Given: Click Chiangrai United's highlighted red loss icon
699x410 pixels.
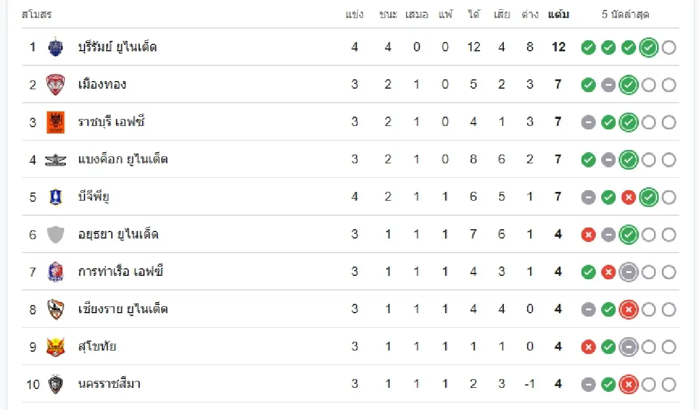Looking at the screenshot, I should tap(628, 309).
